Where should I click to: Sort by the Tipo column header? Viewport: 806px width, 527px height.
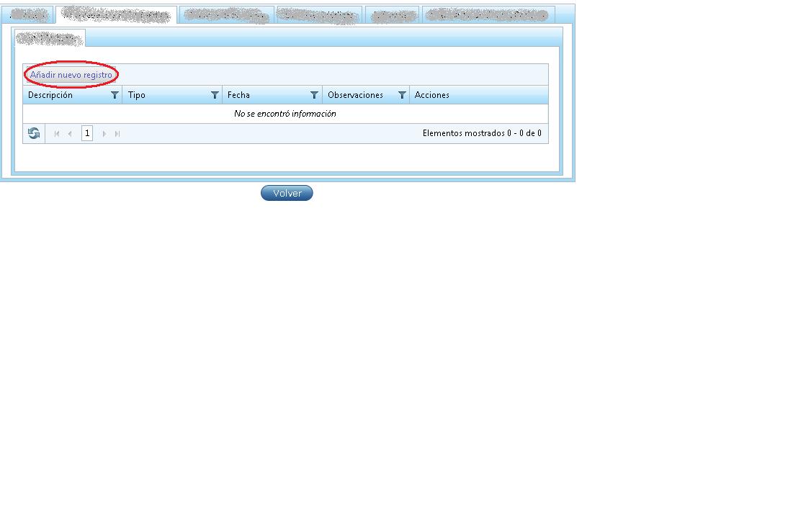(x=137, y=95)
